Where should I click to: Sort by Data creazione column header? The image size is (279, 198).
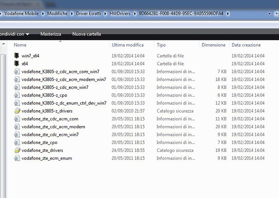pyautogui.click(x=246, y=45)
